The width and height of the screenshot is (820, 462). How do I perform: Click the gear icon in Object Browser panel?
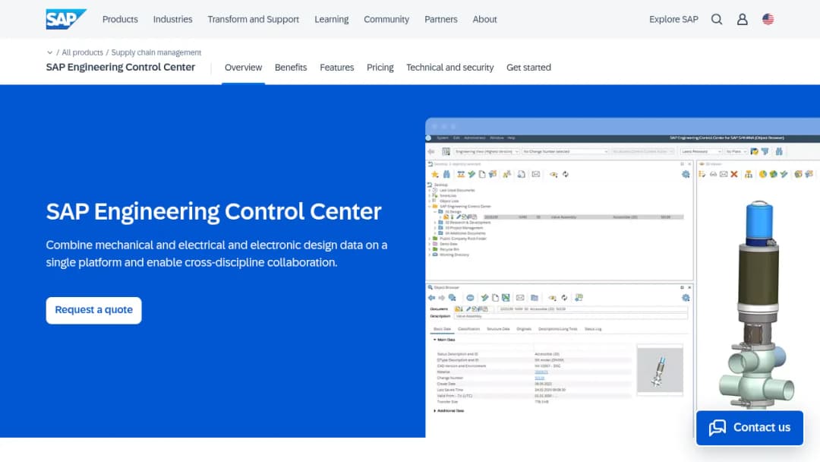[686, 298]
